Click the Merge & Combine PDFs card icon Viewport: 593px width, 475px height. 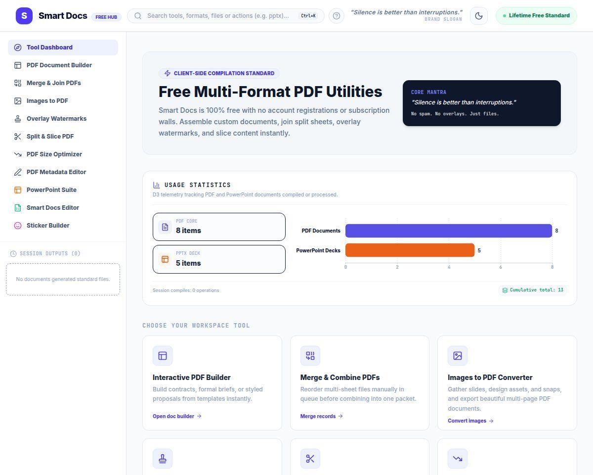(x=310, y=356)
